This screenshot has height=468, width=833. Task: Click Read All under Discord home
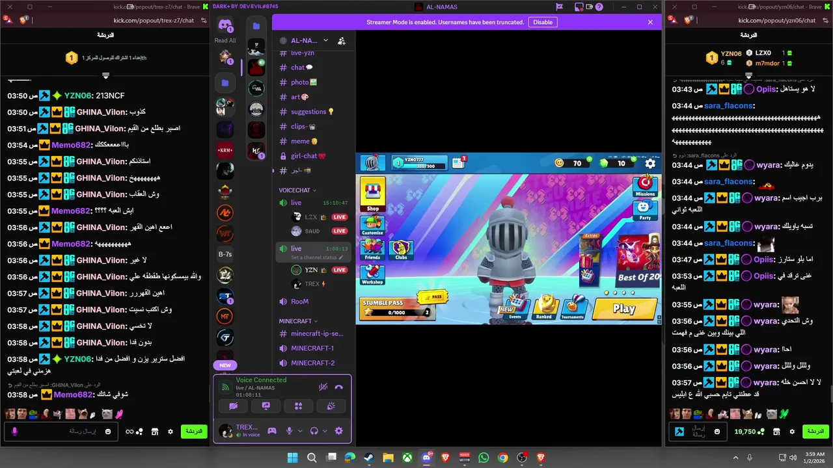click(x=225, y=40)
